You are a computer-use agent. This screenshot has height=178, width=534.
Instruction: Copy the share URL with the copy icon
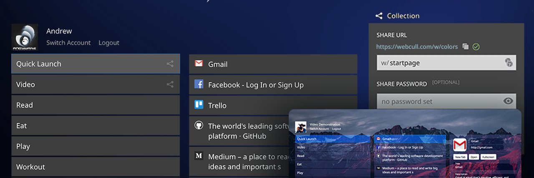pyautogui.click(x=466, y=47)
